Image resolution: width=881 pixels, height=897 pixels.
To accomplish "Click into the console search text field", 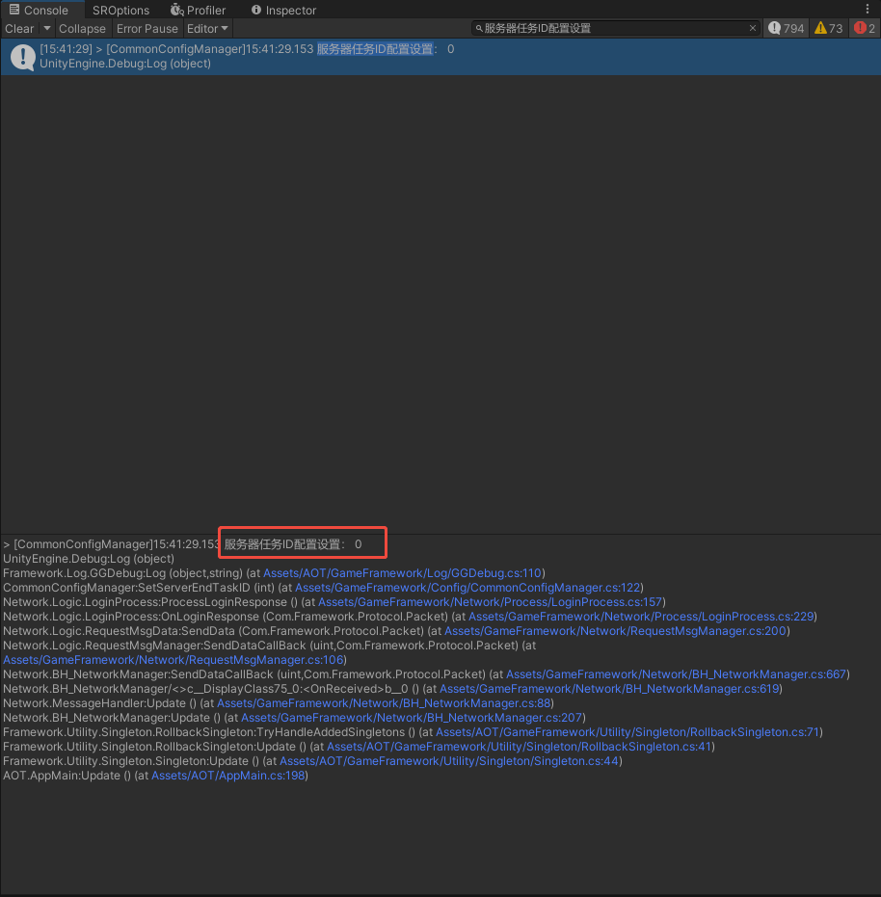I will coord(617,29).
